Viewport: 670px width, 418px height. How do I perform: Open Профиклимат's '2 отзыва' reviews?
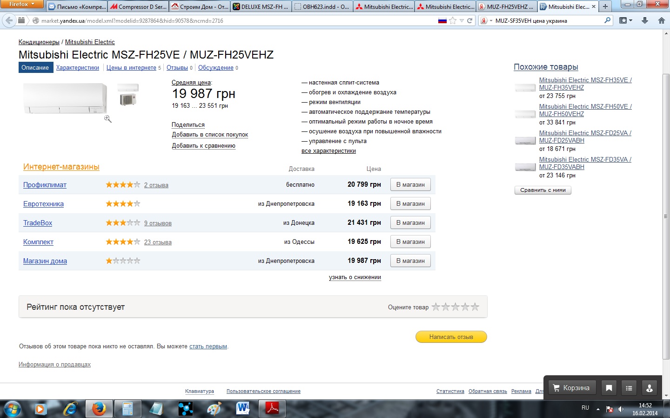(156, 185)
